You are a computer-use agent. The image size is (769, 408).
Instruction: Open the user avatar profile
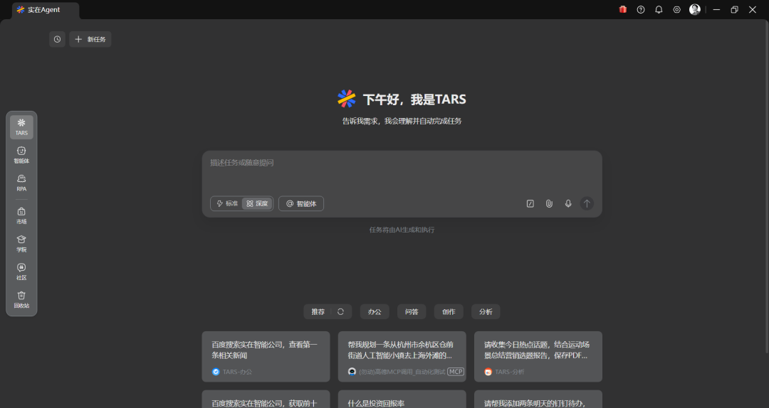[x=694, y=9]
